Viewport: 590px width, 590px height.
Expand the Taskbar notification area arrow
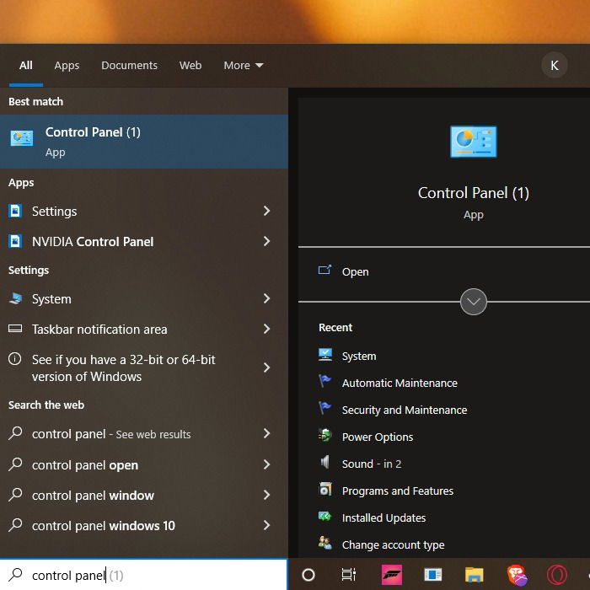[x=267, y=329]
